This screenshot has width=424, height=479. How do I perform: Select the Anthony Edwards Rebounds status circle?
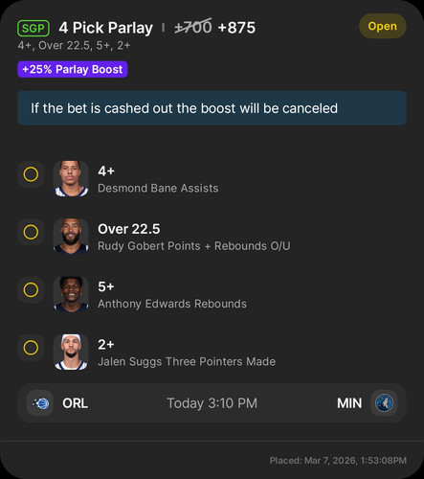coord(31,290)
